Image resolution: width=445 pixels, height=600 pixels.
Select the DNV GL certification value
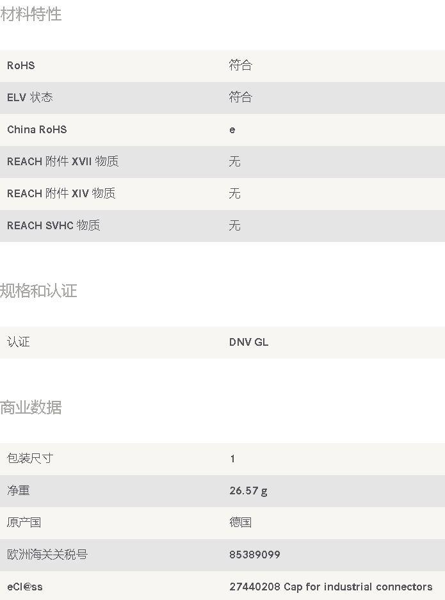[x=248, y=342]
